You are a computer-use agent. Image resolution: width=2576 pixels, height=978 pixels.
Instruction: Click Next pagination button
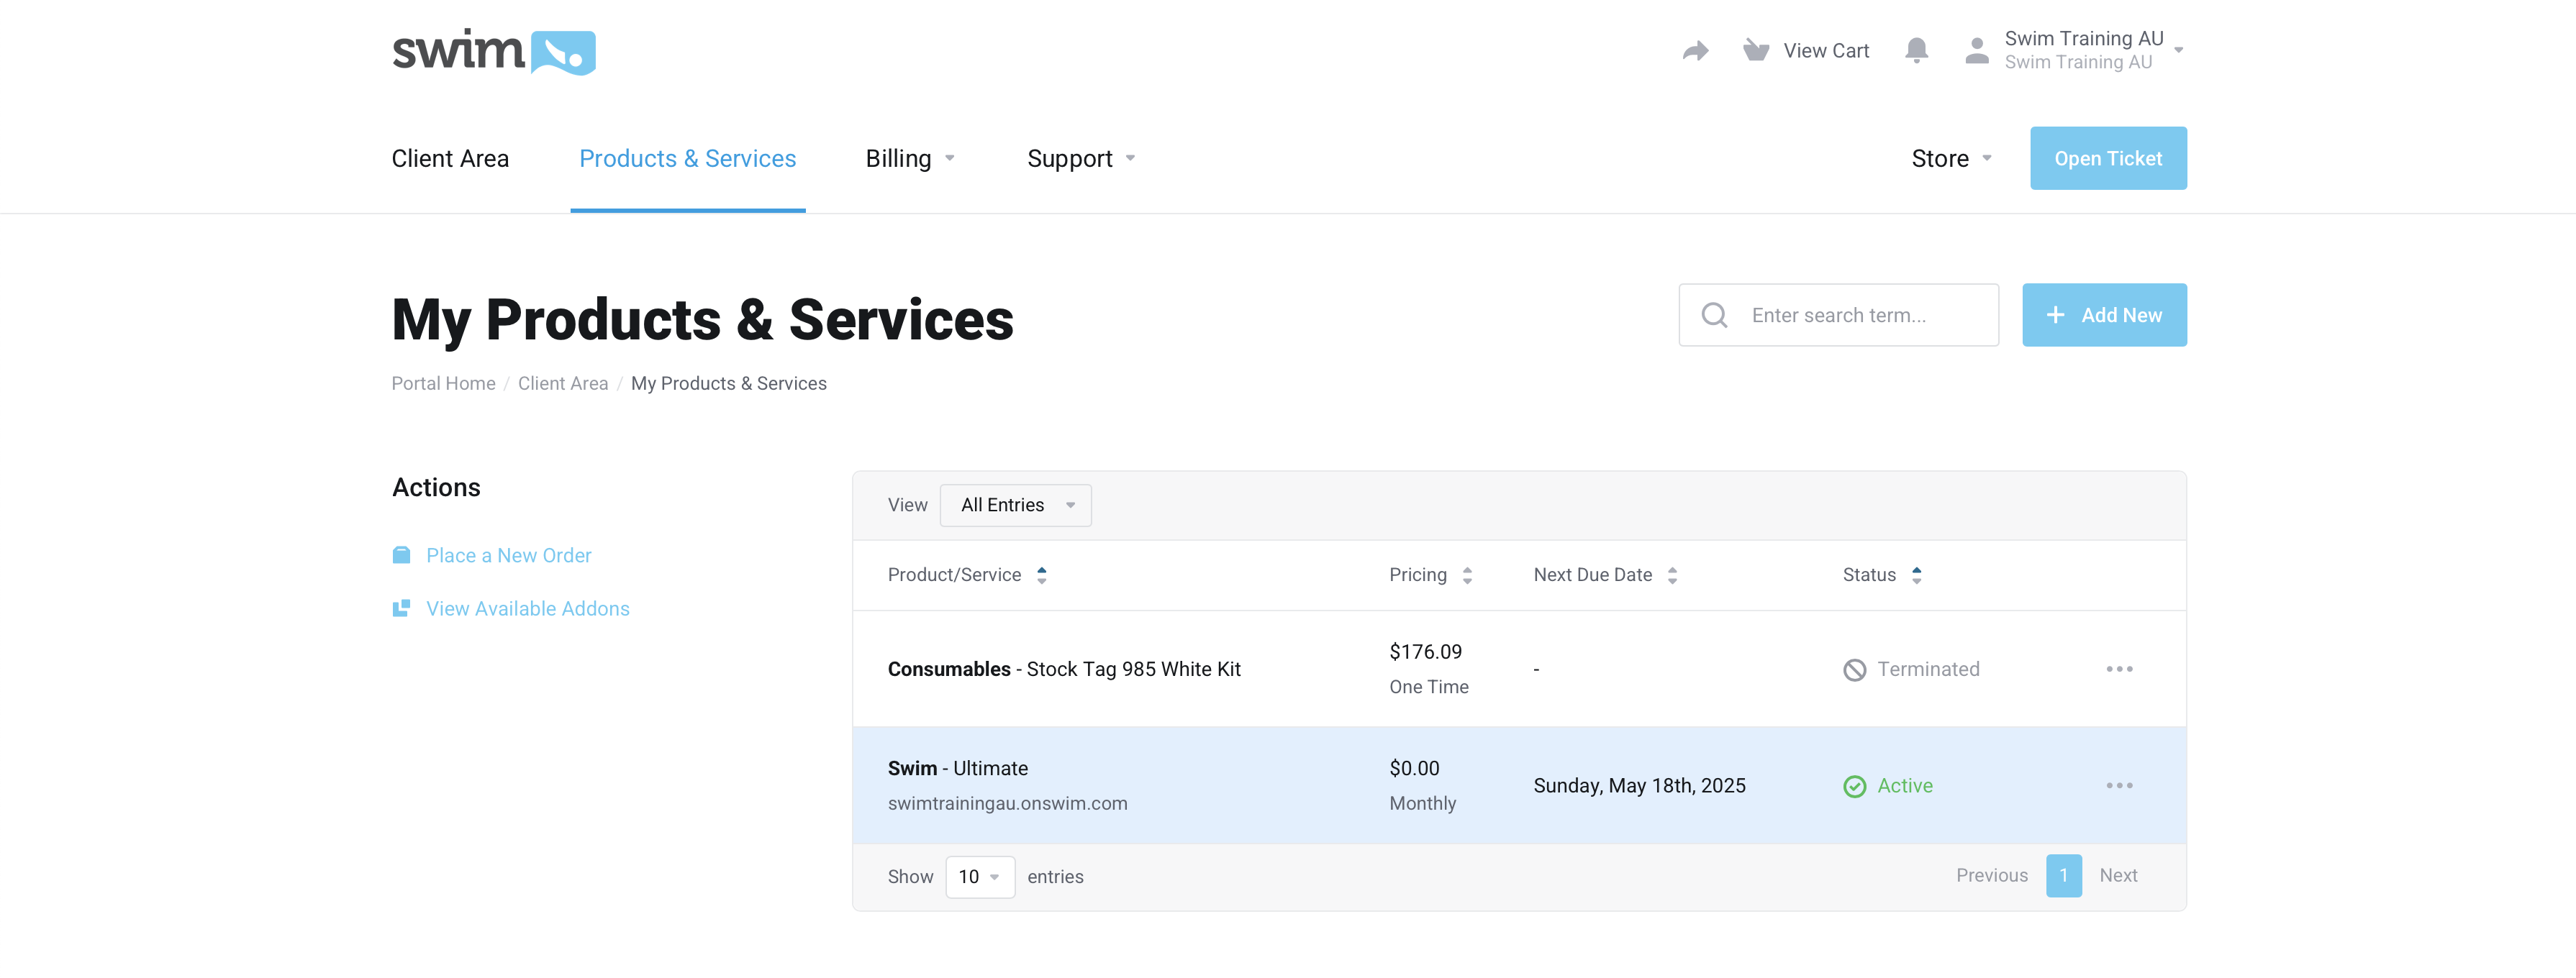tap(2118, 876)
